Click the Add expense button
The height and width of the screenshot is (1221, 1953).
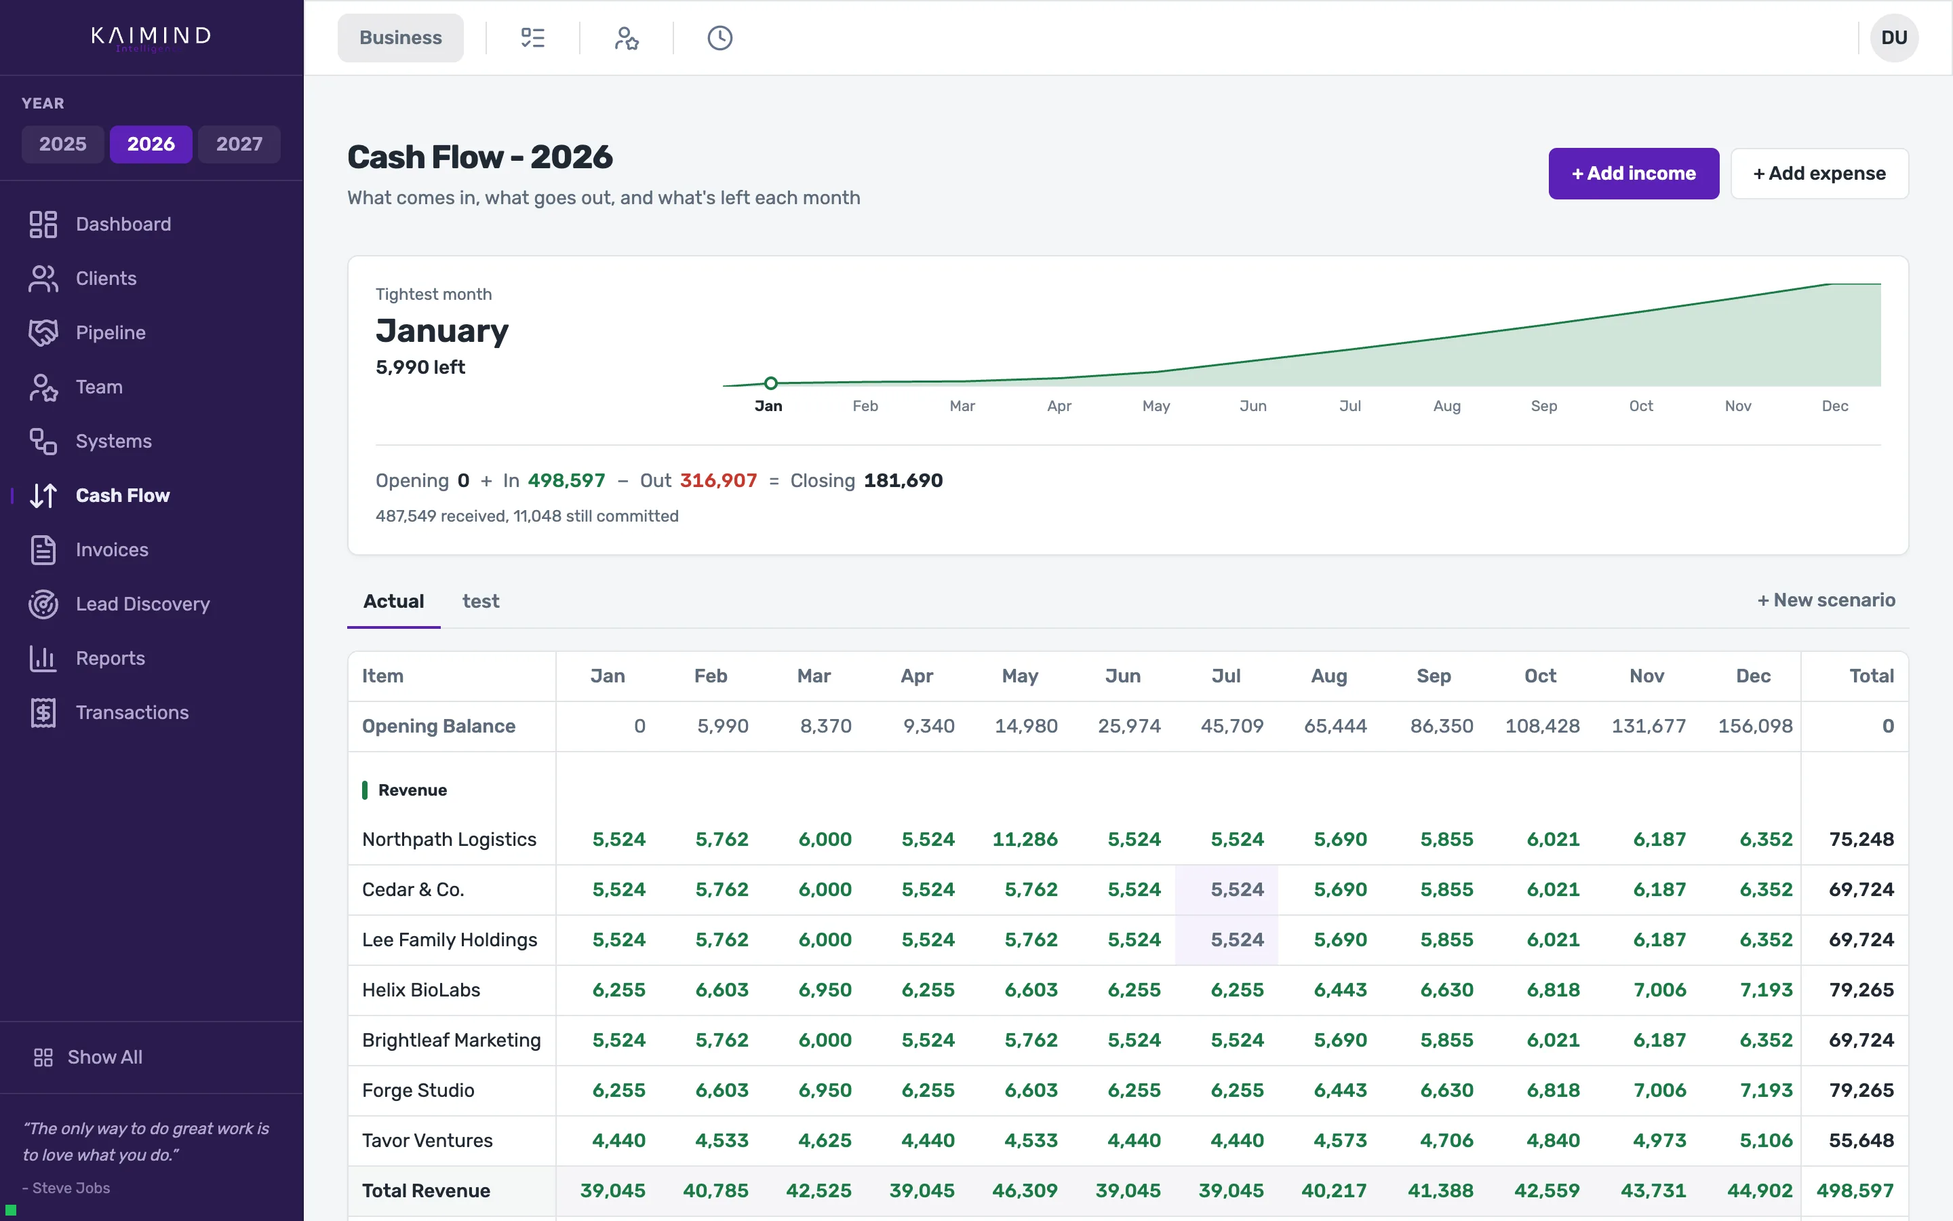click(1819, 174)
